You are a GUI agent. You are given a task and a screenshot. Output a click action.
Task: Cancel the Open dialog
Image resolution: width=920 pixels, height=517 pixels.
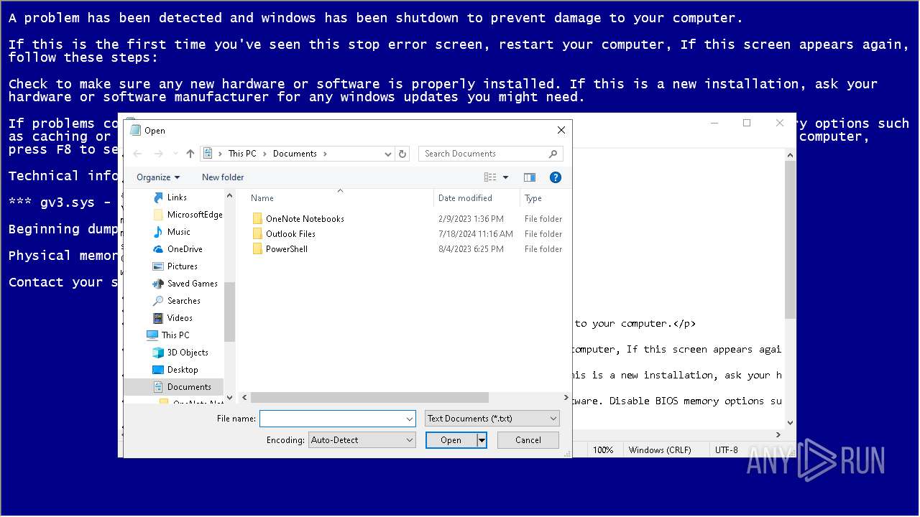[528, 440]
